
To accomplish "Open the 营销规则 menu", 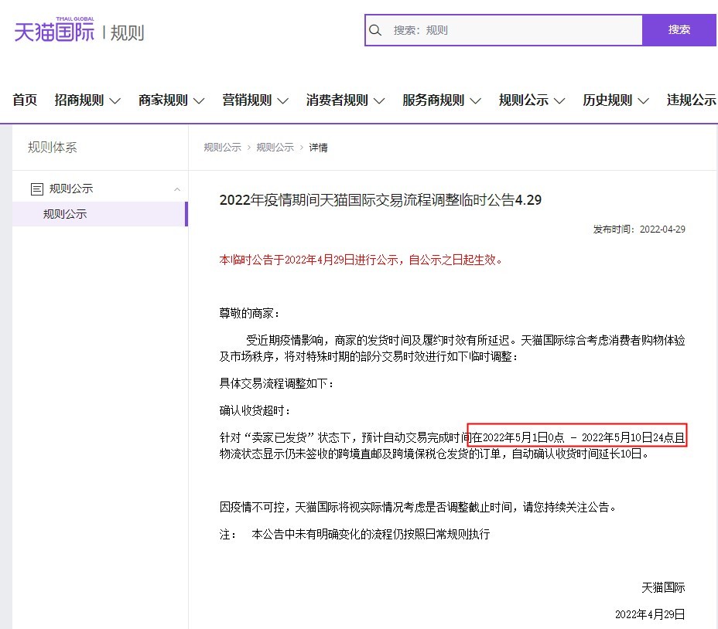I will [255, 100].
